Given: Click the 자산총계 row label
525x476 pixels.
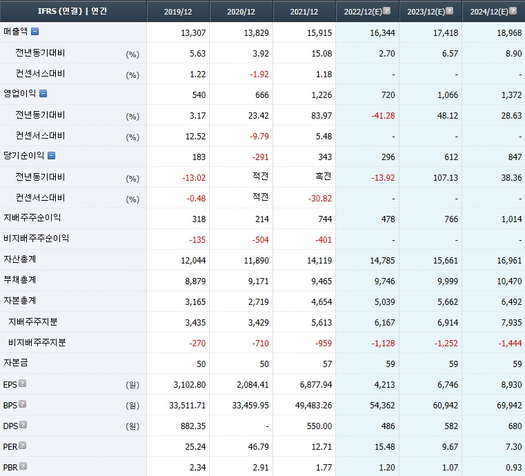Looking at the screenshot, I should coord(19,259).
